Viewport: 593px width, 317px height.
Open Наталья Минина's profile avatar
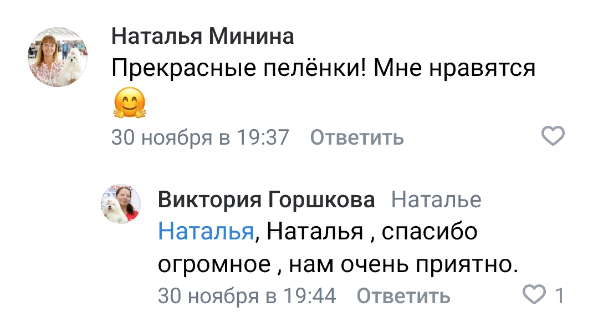tap(58, 58)
